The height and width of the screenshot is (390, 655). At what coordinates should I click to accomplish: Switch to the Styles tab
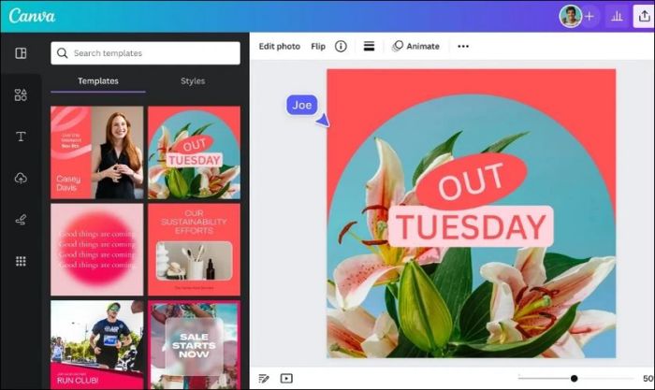(x=193, y=81)
